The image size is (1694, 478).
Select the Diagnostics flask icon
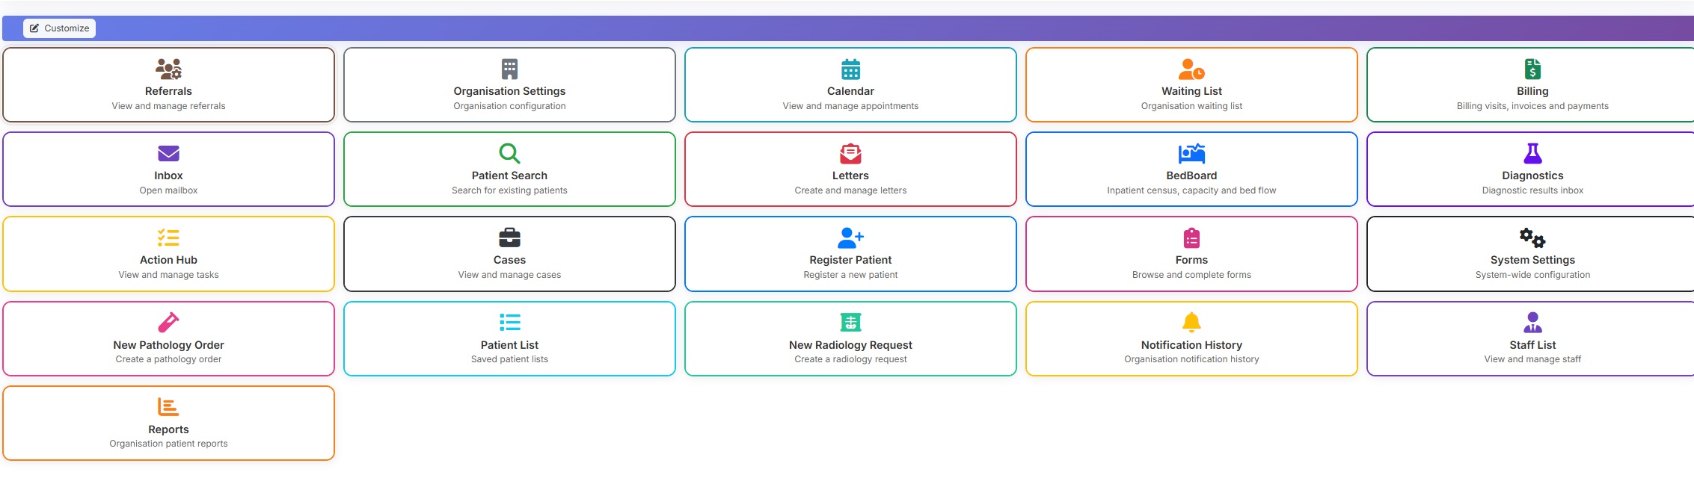coord(1532,153)
